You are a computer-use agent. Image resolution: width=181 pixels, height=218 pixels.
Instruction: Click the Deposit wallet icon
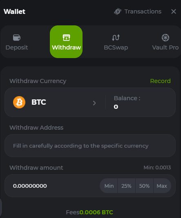point(17,38)
